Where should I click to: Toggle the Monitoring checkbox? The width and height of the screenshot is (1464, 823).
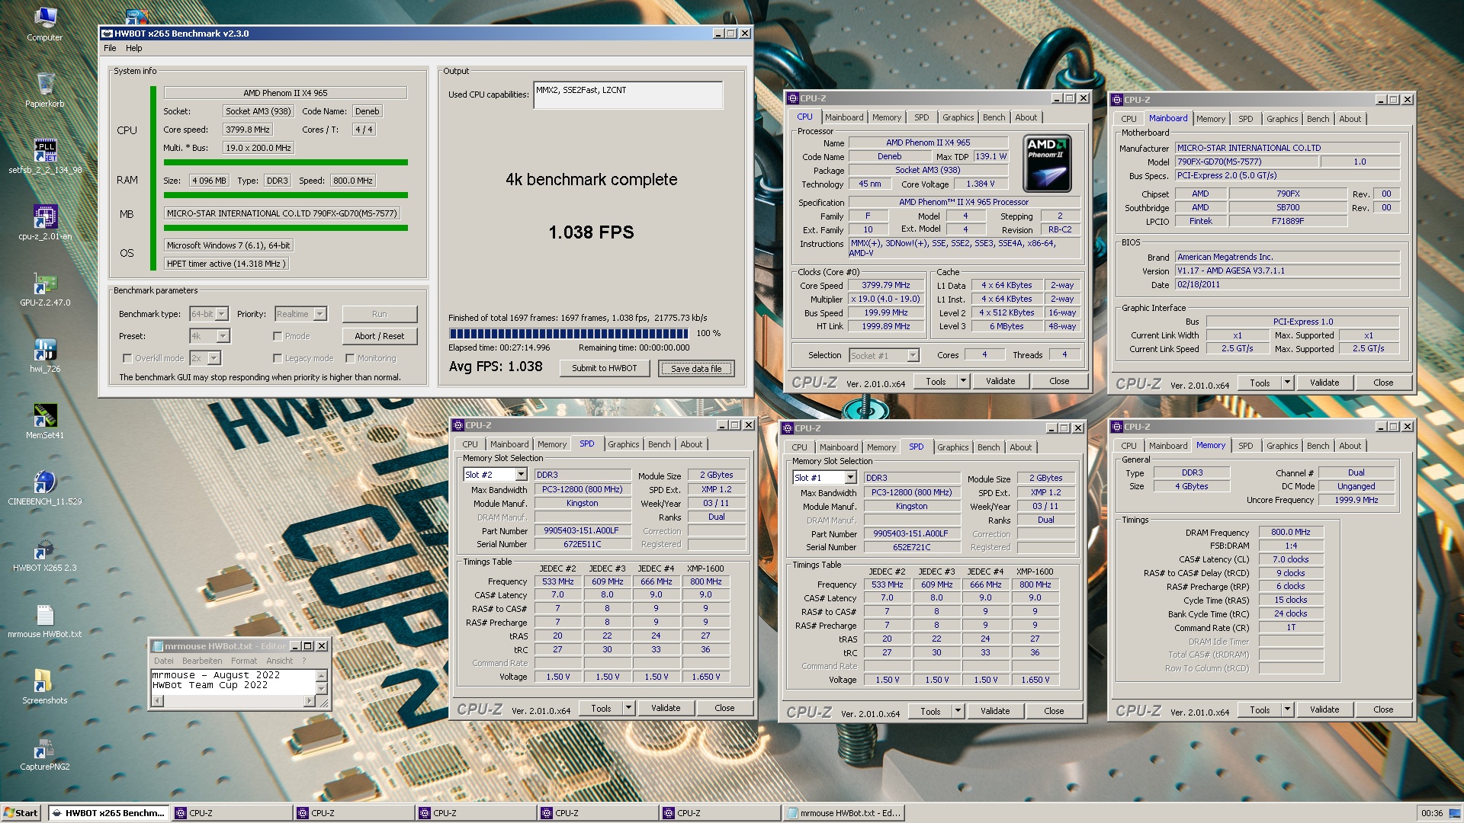pyautogui.click(x=350, y=358)
